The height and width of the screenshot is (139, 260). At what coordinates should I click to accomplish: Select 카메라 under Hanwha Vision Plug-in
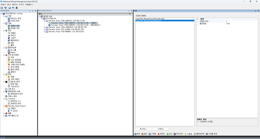[13, 109]
